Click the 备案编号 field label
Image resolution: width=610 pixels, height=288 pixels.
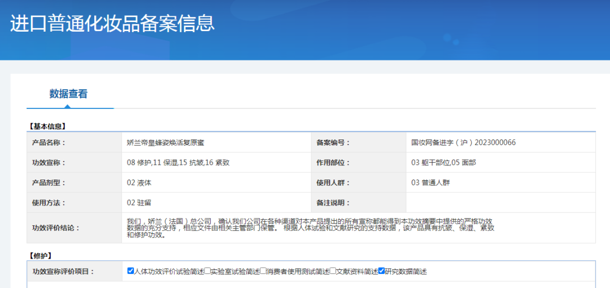[x=333, y=142]
